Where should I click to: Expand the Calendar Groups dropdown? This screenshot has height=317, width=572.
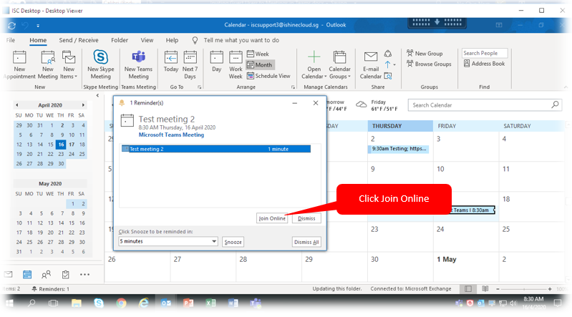pos(339,65)
